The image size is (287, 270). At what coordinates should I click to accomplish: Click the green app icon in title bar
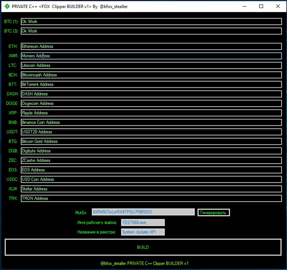(x=7, y=6)
